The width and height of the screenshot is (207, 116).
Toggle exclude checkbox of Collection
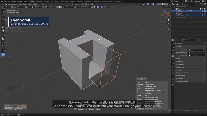[201, 9]
